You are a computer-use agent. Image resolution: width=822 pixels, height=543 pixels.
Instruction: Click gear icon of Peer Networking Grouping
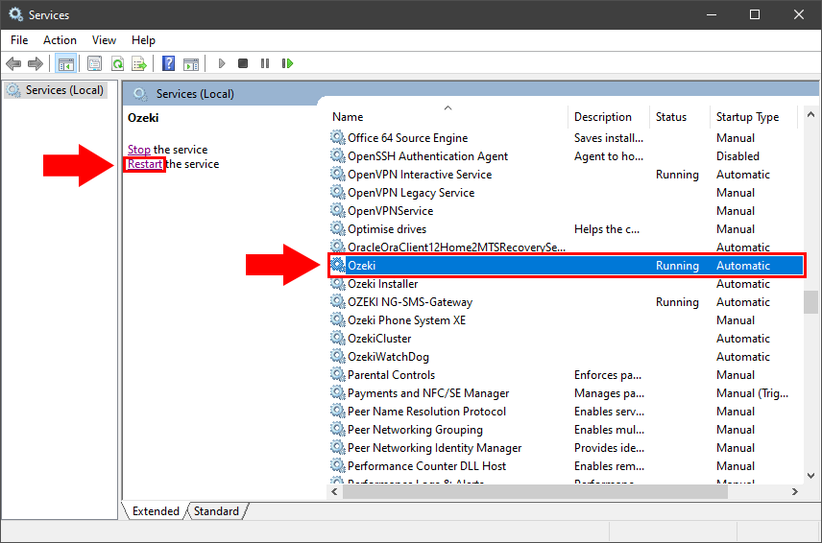point(338,430)
